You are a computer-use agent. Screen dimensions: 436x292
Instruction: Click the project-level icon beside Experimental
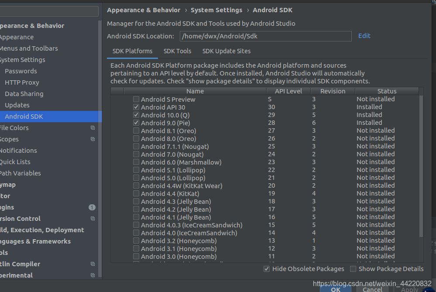(x=93, y=275)
